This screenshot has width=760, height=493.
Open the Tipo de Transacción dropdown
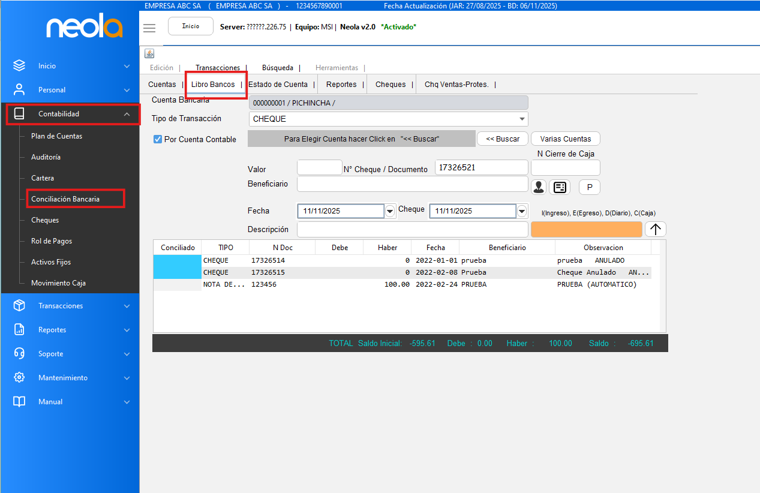point(522,119)
